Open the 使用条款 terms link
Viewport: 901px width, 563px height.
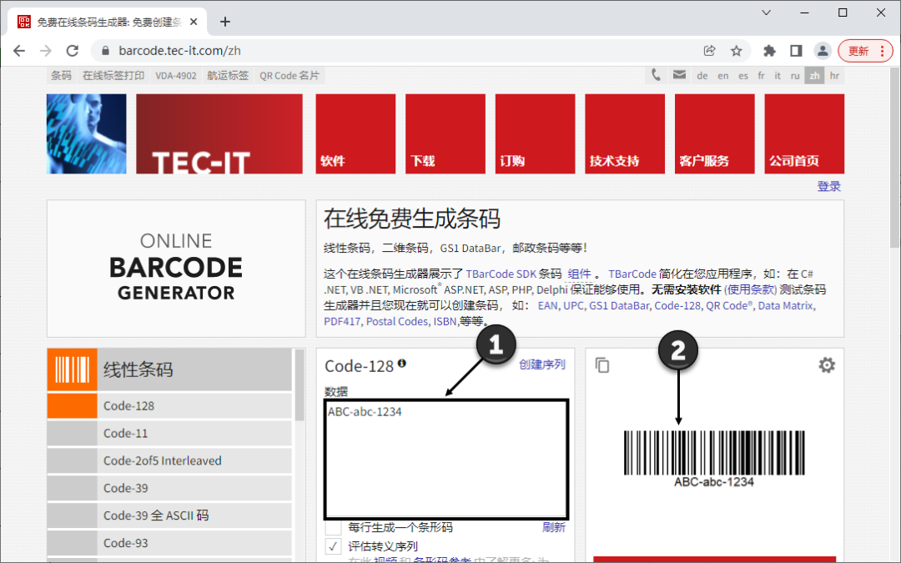point(751,289)
